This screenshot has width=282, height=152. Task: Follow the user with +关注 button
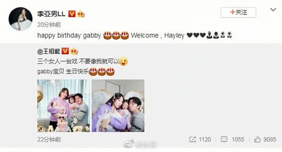(238, 13)
